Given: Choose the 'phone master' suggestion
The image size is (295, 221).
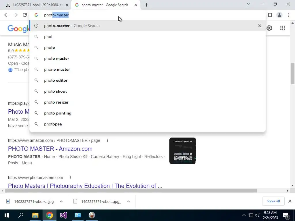Looking at the screenshot, I should pos(147,69).
